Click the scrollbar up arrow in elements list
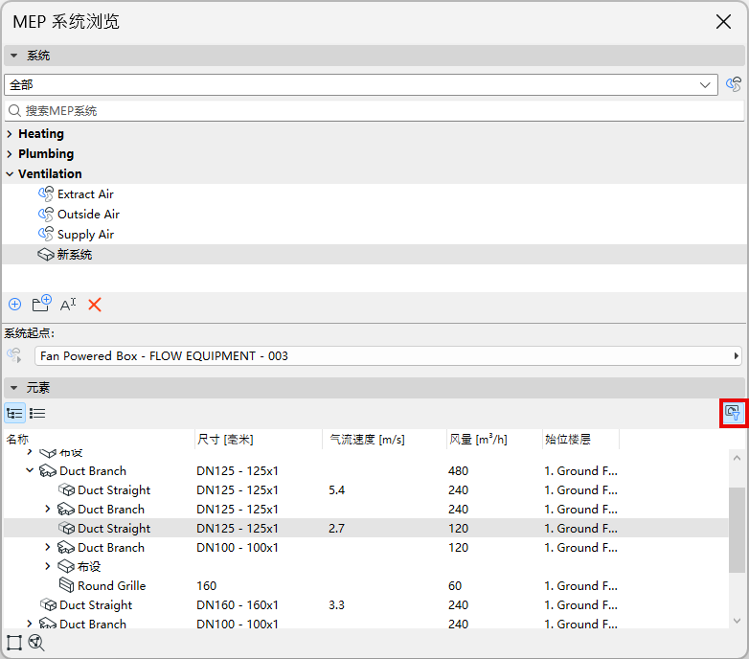 click(x=737, y=458)
